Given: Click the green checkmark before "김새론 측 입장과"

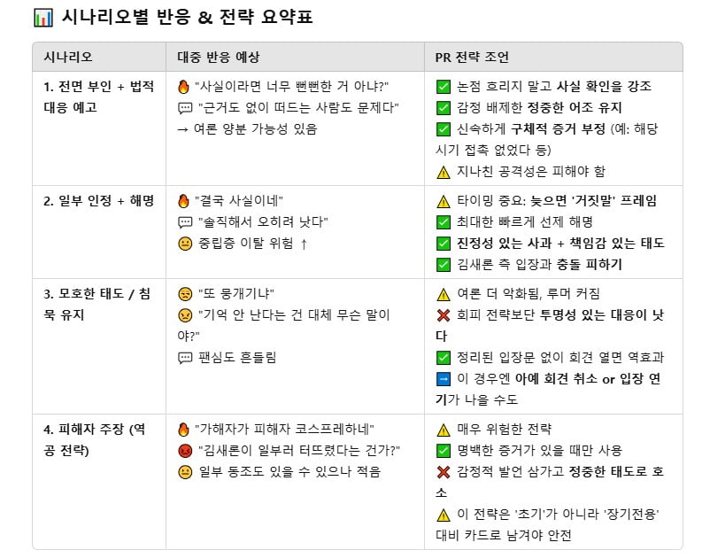Looking at the screenshot, I should point(443,265).
